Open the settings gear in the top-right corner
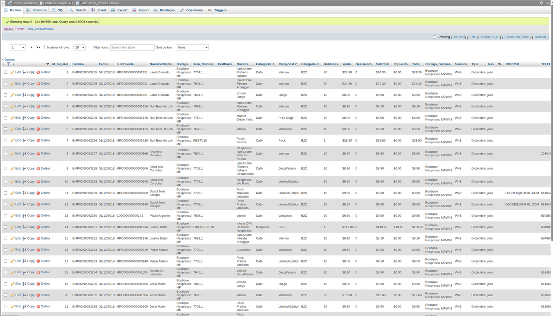This screenshot has height=316, width=553. tap(541, 3)
